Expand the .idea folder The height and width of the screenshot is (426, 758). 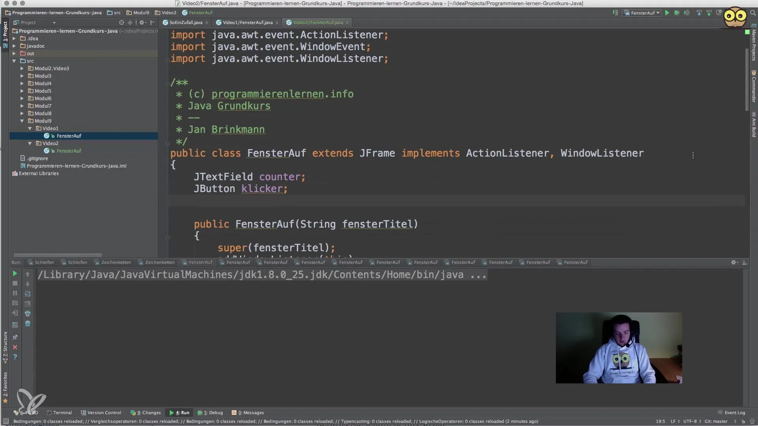click(14, 39)
